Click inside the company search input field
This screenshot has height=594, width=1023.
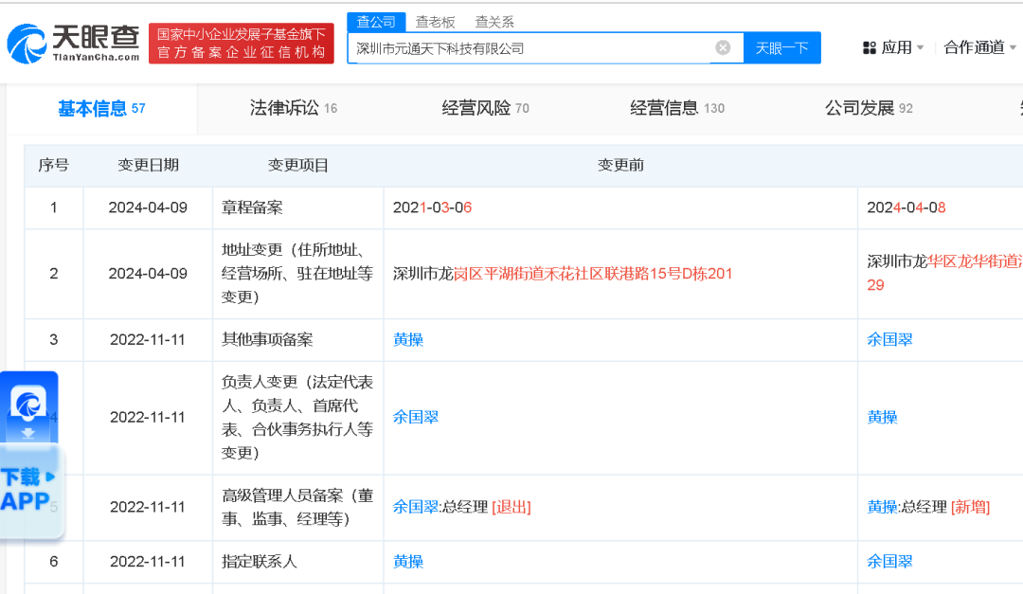point(530,47)
